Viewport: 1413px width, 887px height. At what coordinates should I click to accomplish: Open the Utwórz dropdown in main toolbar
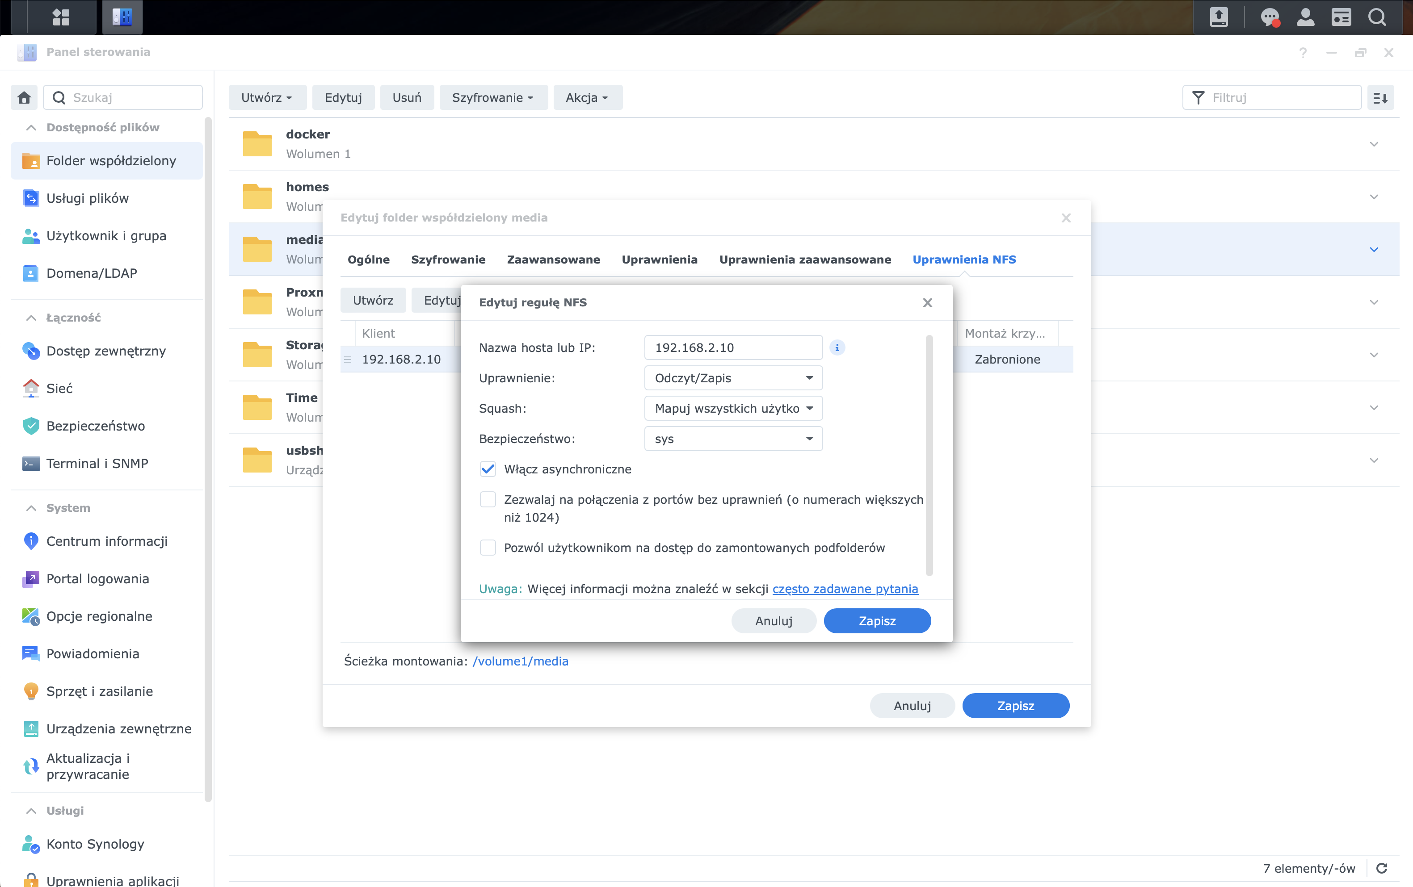point(268,97)
